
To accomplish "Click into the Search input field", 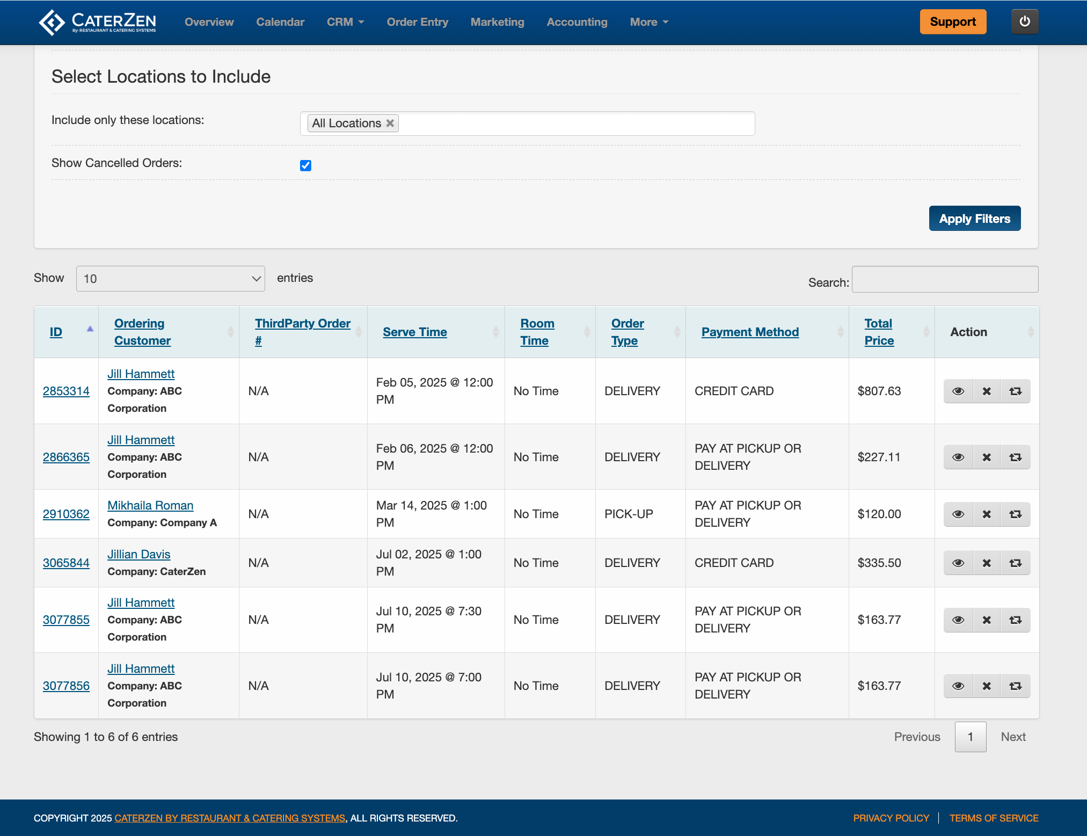I will click(945, 279).
